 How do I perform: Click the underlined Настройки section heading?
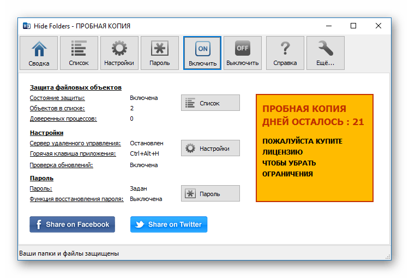click(47, 133)
